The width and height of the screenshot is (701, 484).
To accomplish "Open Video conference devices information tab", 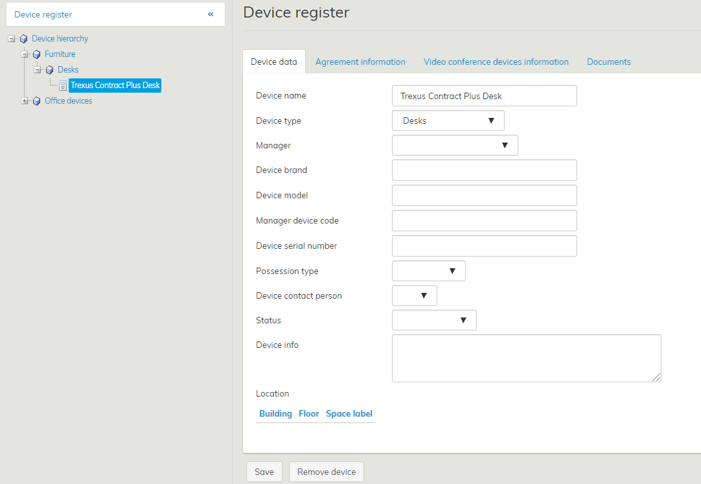I will click(x=496, y=62).
